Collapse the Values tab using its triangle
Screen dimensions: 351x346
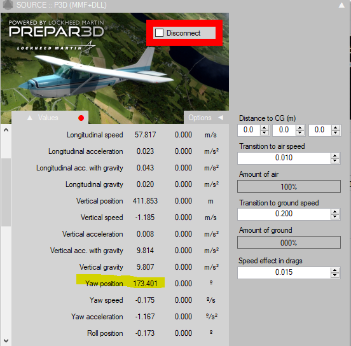pos(30,118)
